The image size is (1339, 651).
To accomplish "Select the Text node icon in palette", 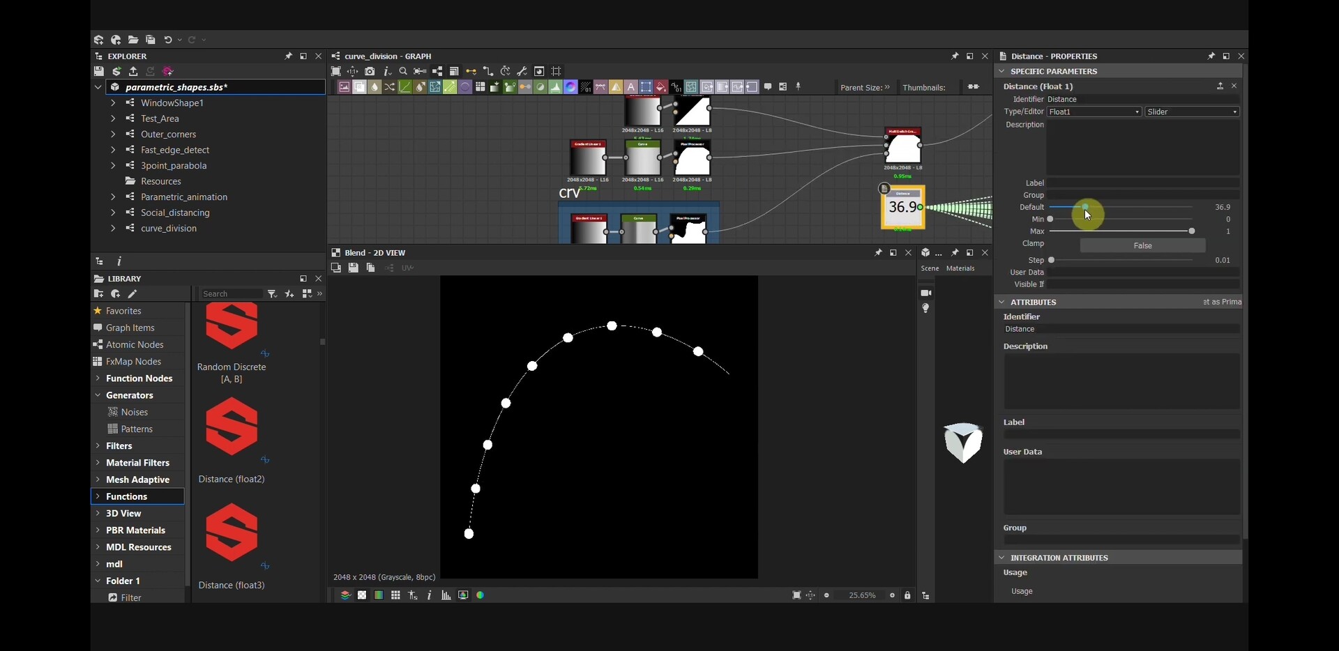I will (x=631, y=87).
